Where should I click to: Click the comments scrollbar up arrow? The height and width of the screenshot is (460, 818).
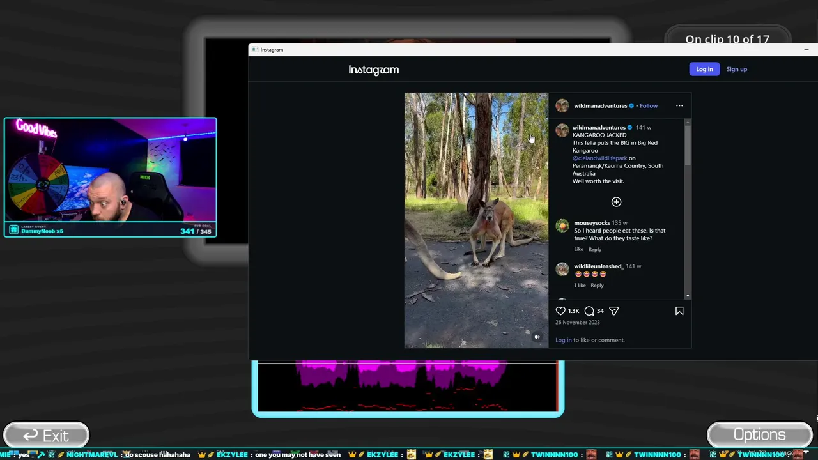(x=688, y=121)
